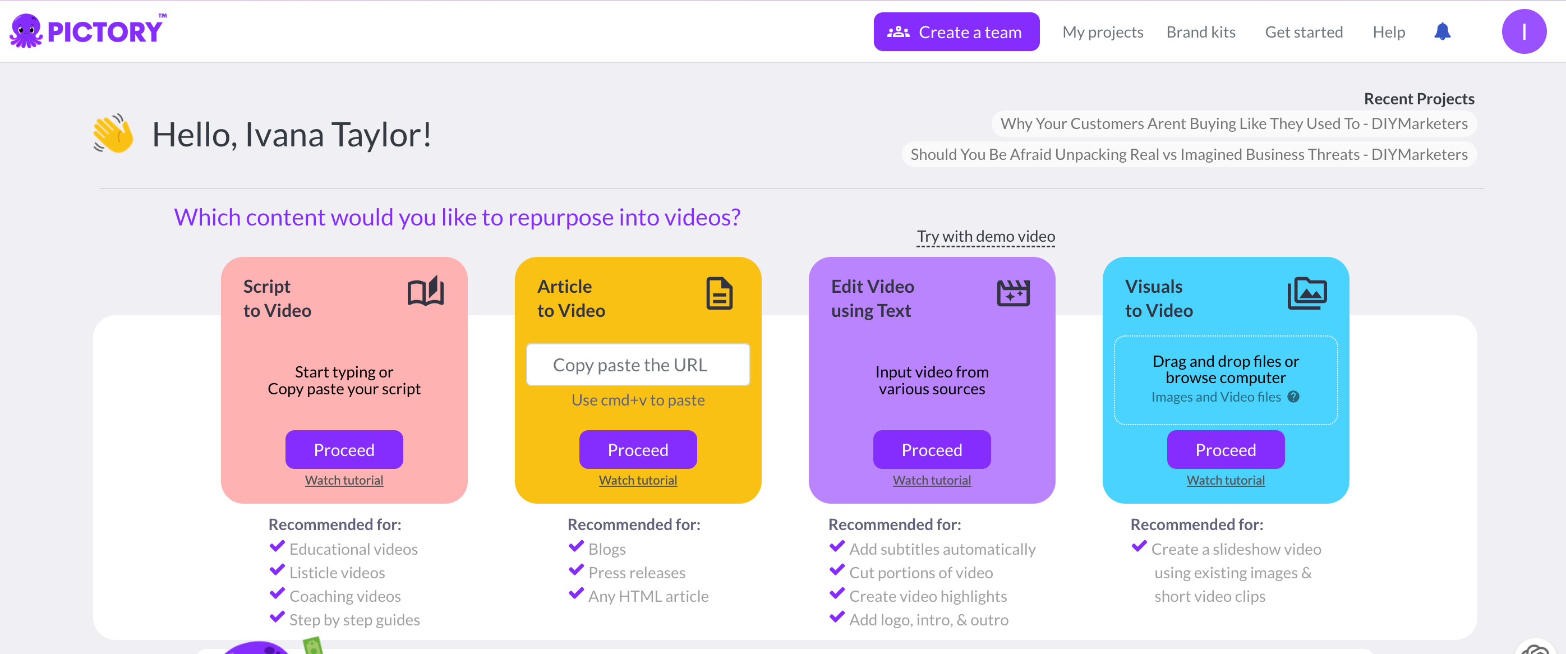Click the Visuals to Video images icon
This screenshot has width=1566, height=654.
pos(1307,293)
